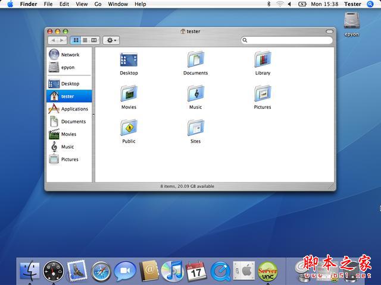Open the Public folder icon
This screenshot has width=381, height=285.
point(129,128)
